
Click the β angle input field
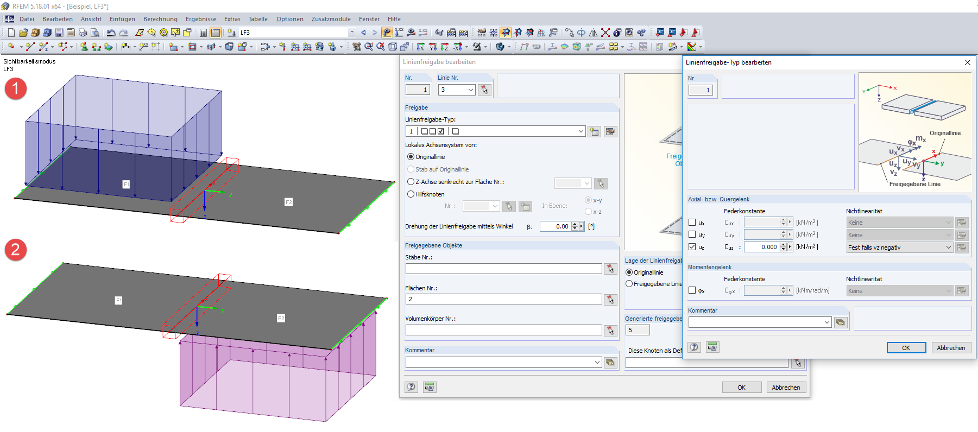(556, 226)
